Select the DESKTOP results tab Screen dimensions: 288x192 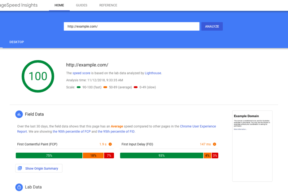click(x=16, y=42)
